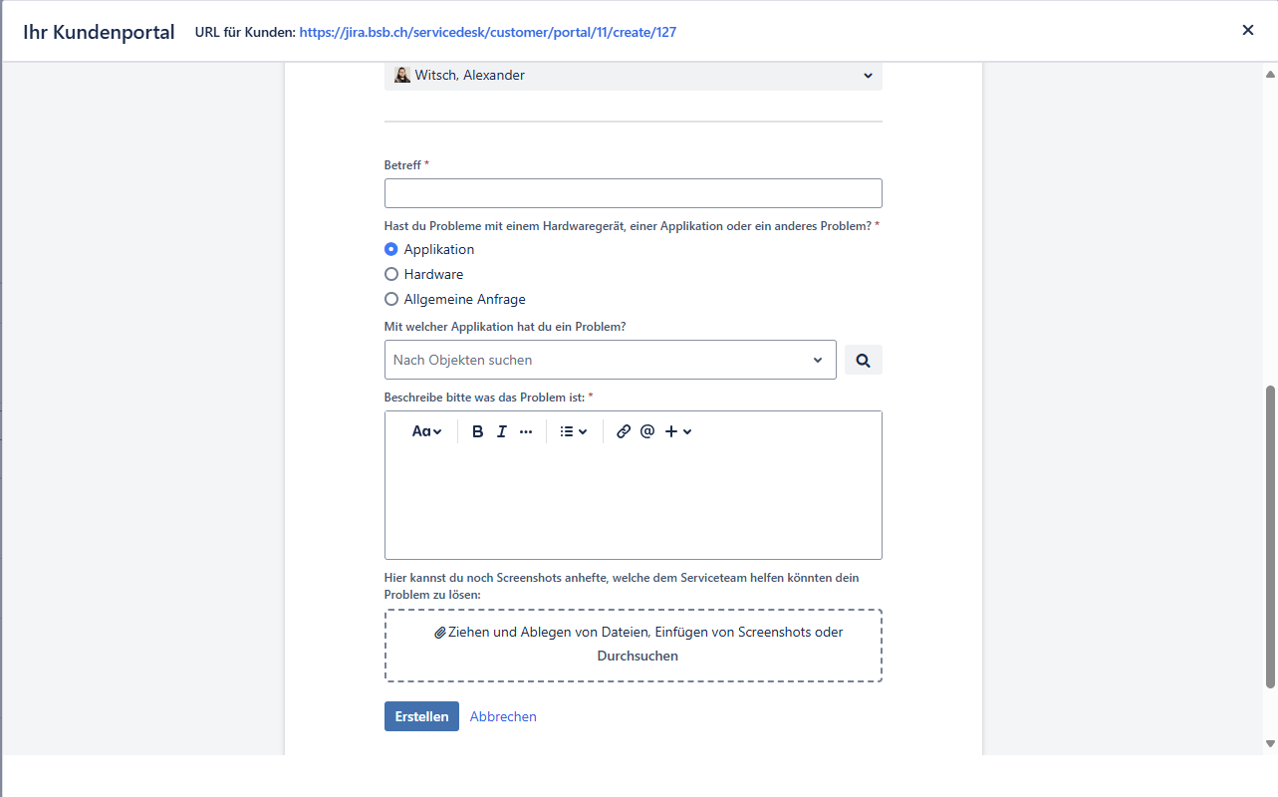Select the Applikation radio button
The height and width of the screenshot is (797, 1278).
(x=391, y=249)
